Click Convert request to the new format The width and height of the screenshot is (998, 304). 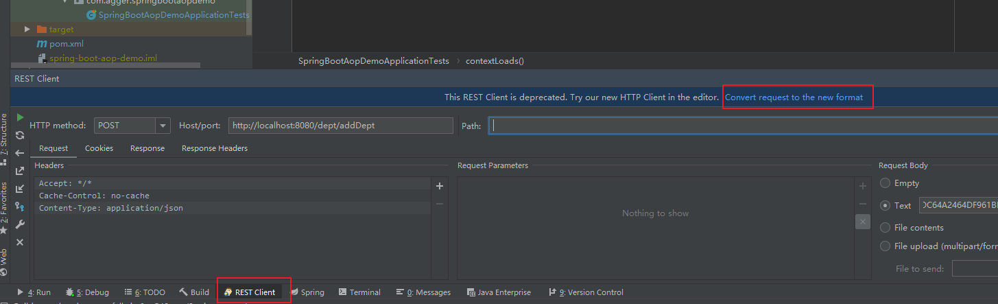(794, 97)
